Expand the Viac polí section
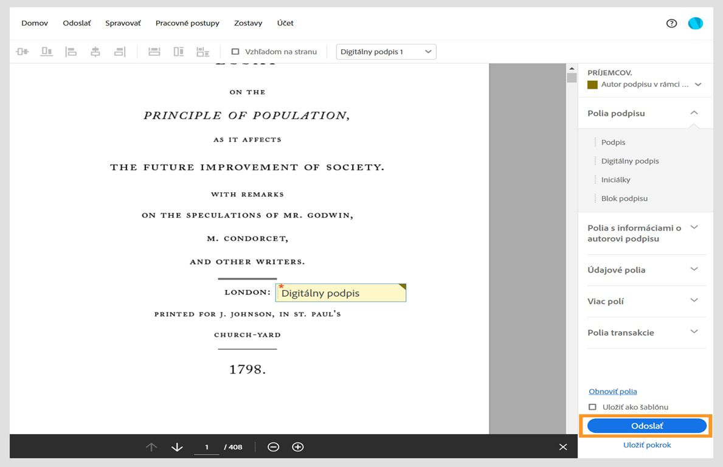Screen dimensions: 723x467 (x=694, y=300)
